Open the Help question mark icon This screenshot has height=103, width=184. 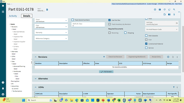pos(3,83)
